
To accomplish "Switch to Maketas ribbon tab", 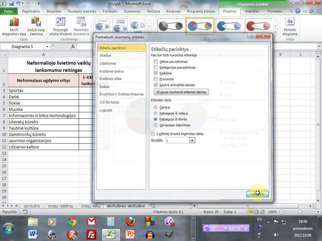I will (x=252, y=11).
